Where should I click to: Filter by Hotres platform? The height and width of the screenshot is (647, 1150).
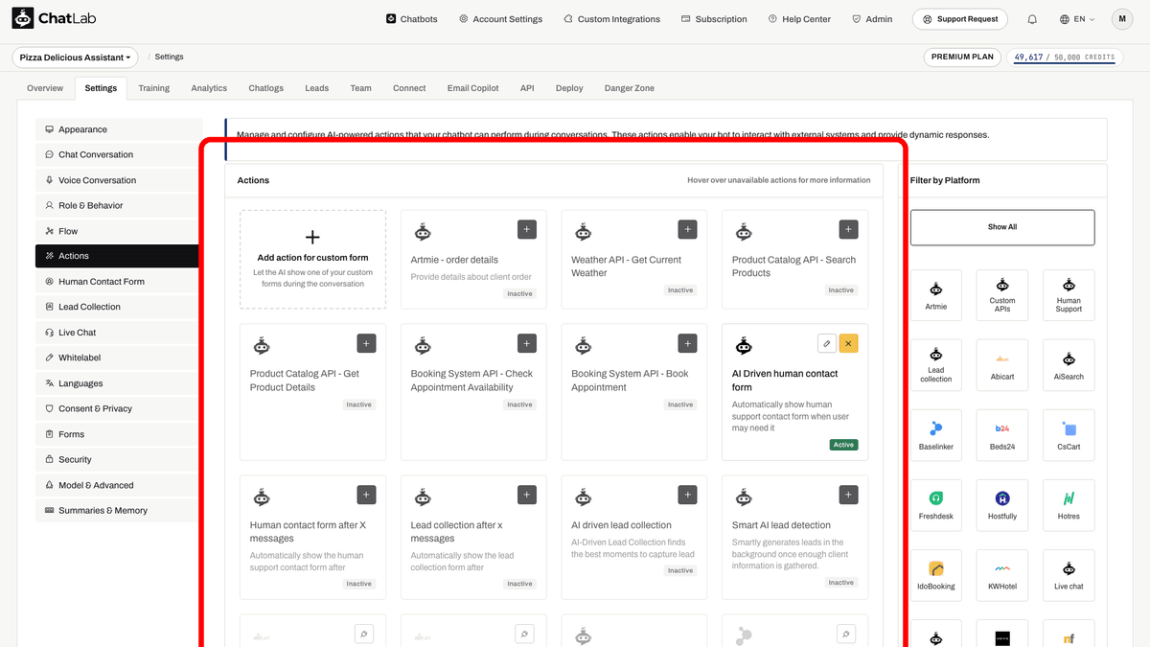coord(1069,505)
